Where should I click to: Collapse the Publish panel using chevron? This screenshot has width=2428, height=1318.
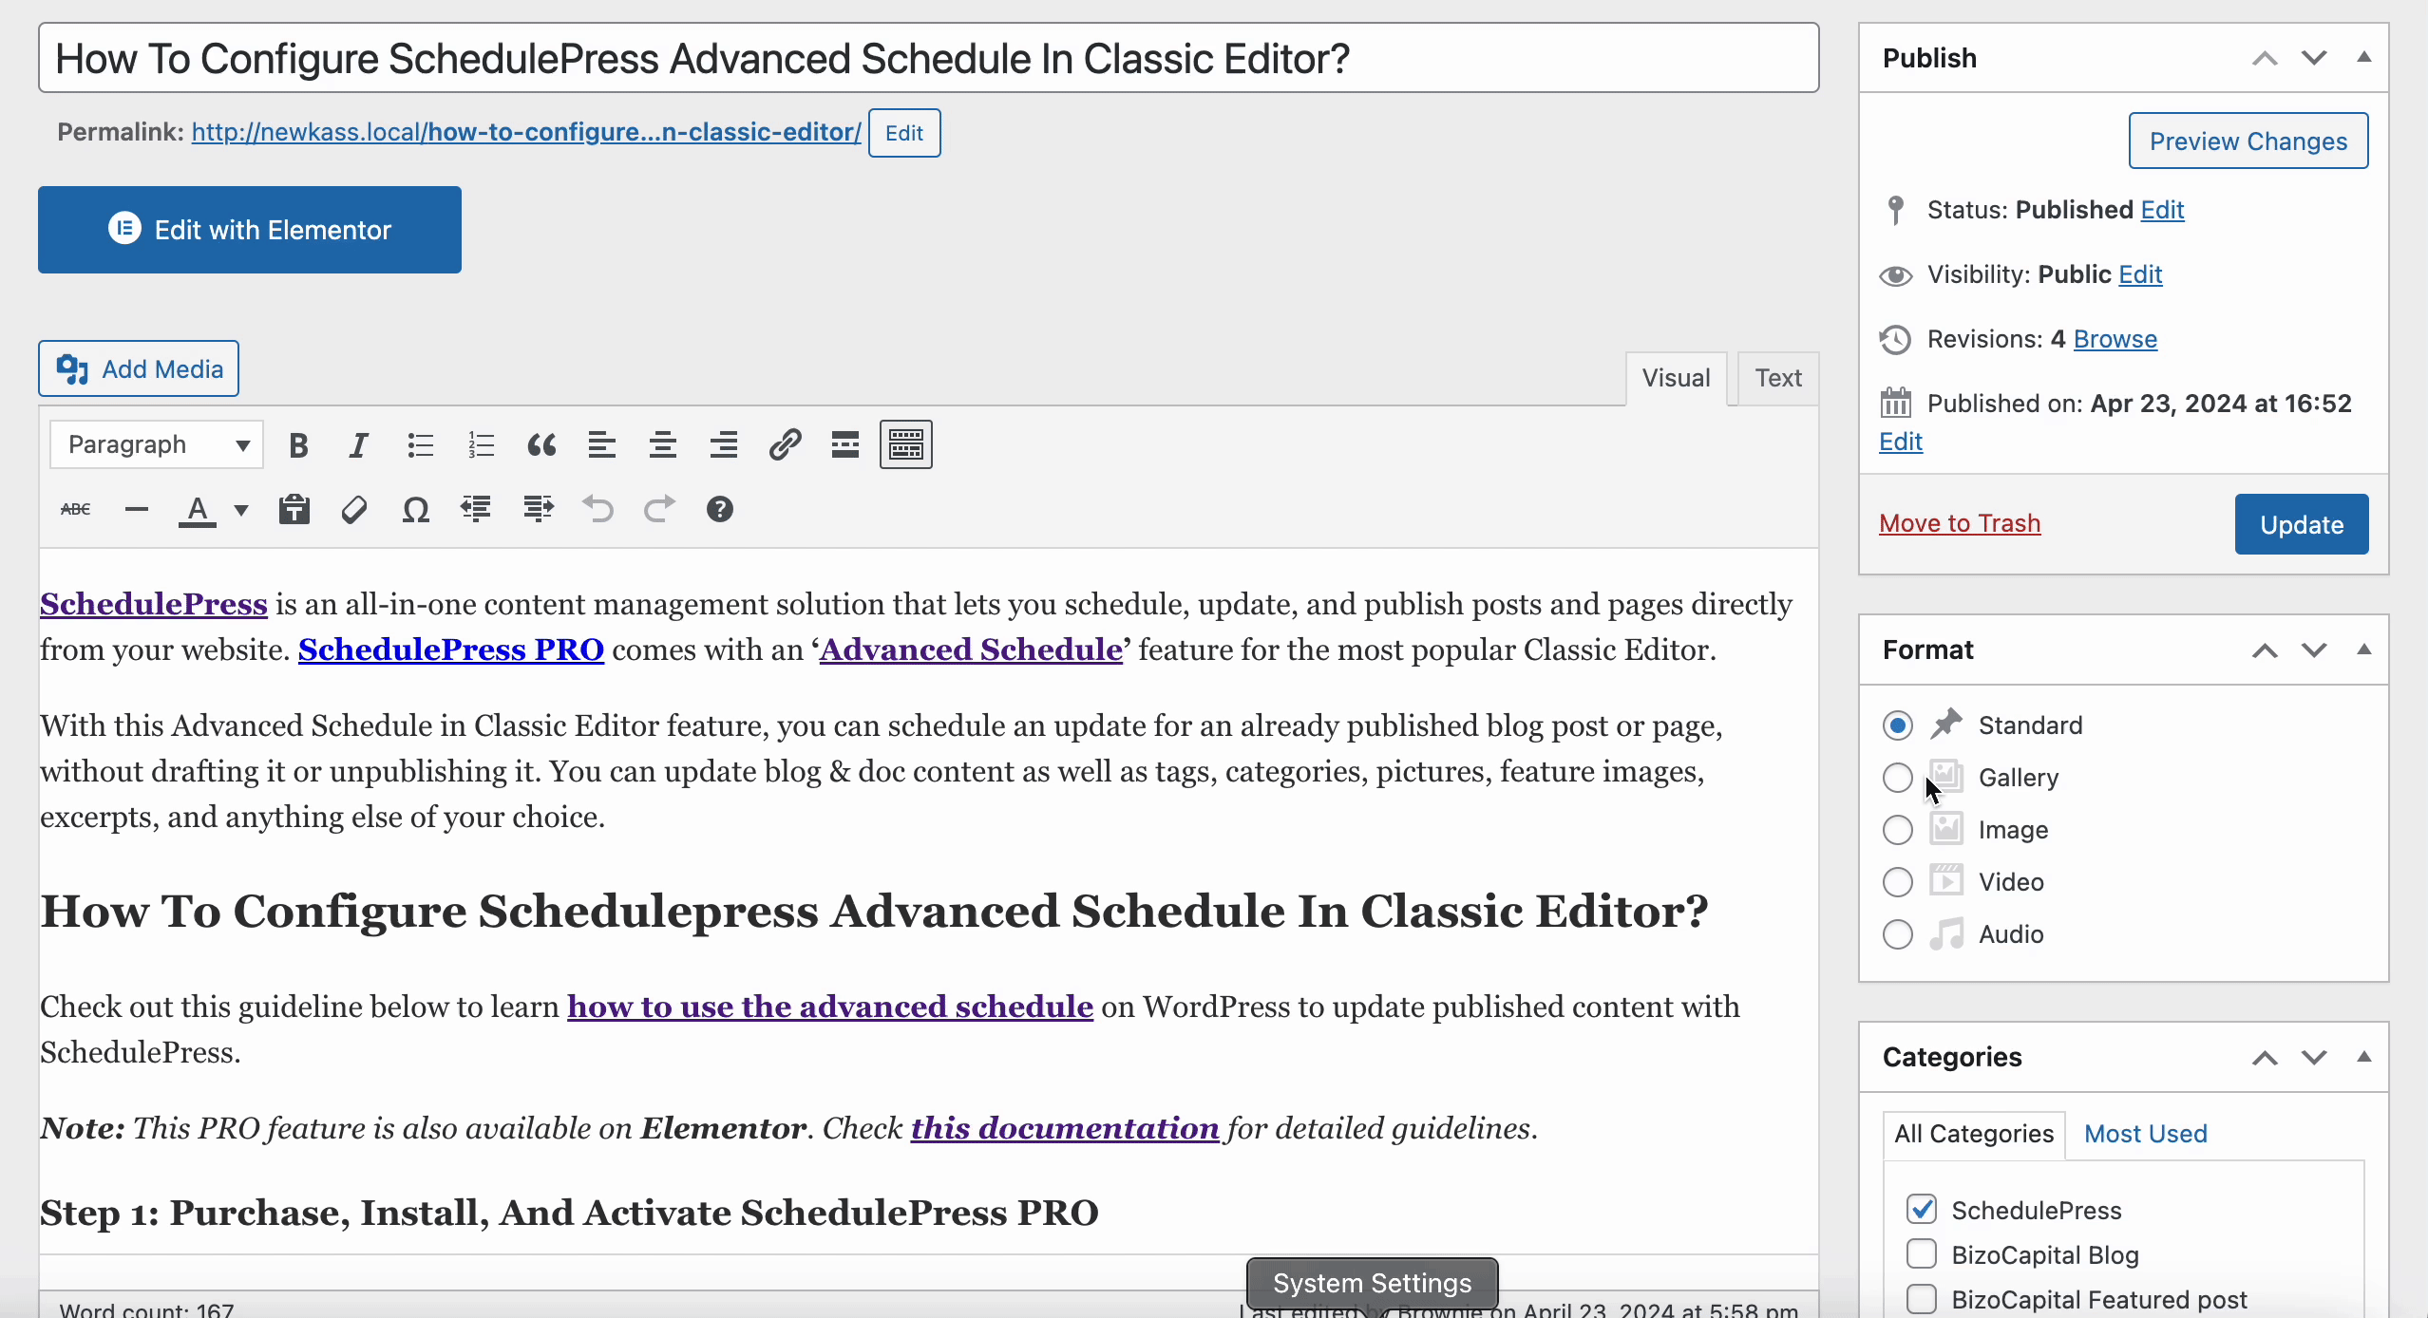2363,57
